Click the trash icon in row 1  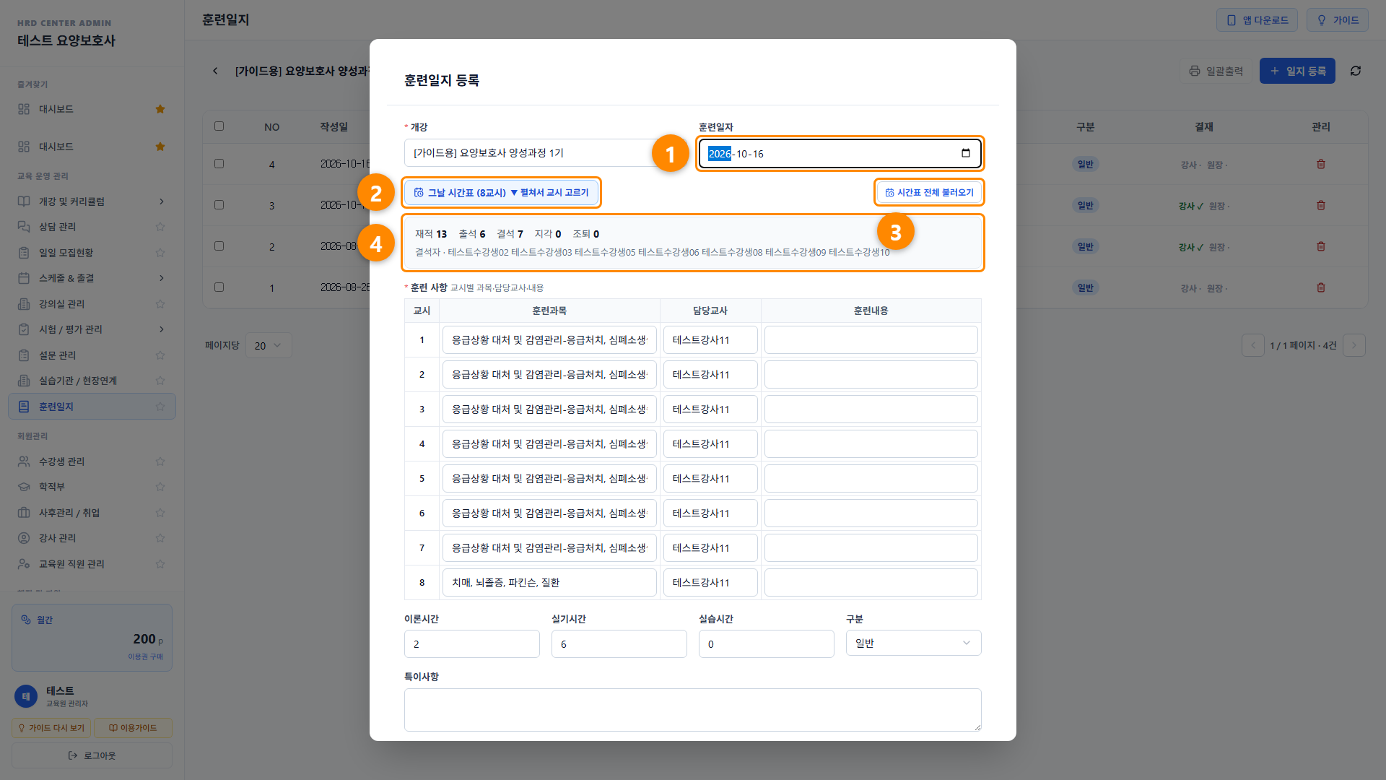[x=1321, y=287]
